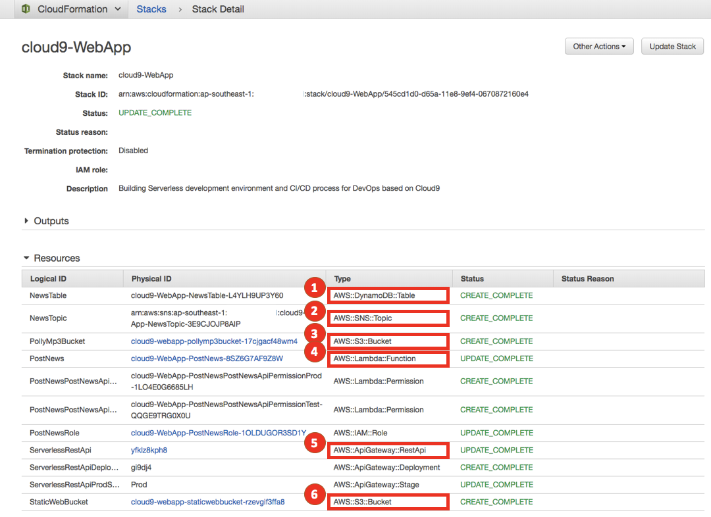
Task: Open yfklz8kph8 REST API link
Action: coord(149,450)
